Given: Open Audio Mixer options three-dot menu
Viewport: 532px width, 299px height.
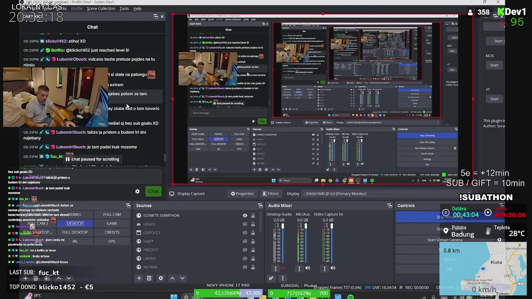Looking at the screenshot, I should [x=283, y=278].
